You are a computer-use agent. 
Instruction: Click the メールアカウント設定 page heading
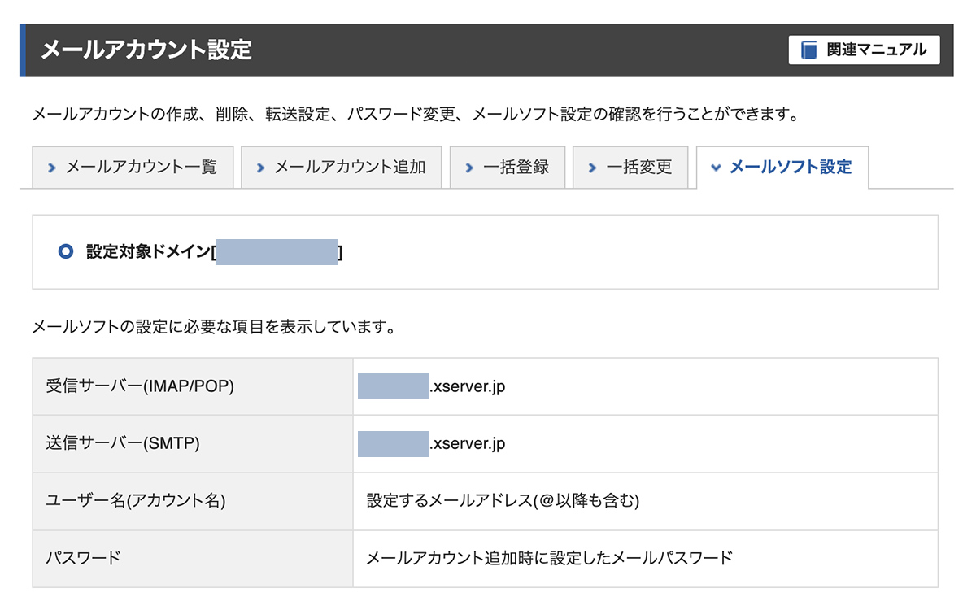(146, 50)
